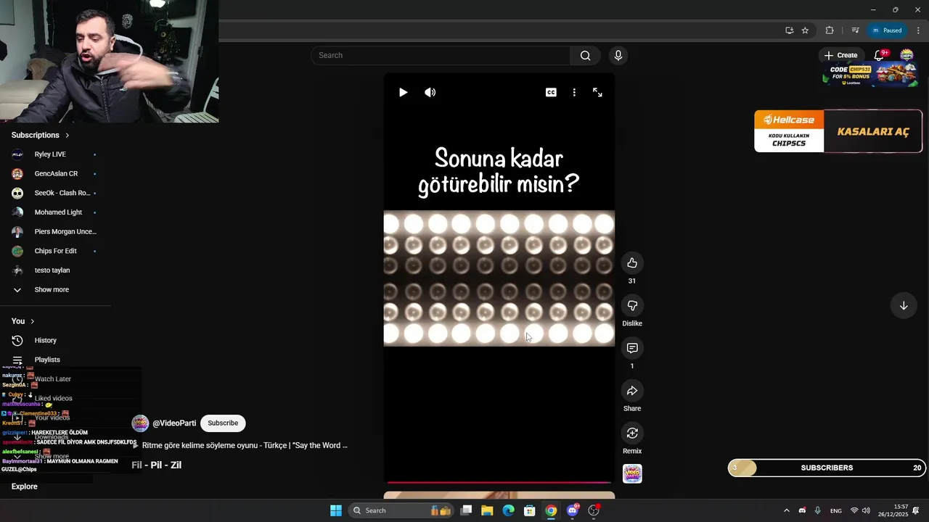Focus the YouTube search field

[x=441, y=56]
